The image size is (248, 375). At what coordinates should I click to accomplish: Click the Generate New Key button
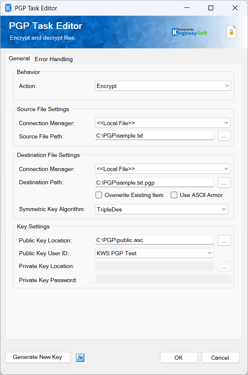pos(38,357)
